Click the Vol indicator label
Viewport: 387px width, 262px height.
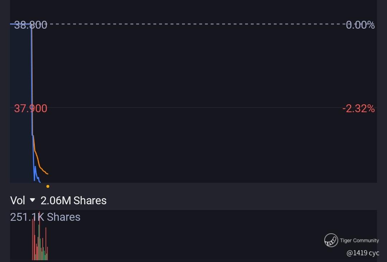click(x=18, y=200)
